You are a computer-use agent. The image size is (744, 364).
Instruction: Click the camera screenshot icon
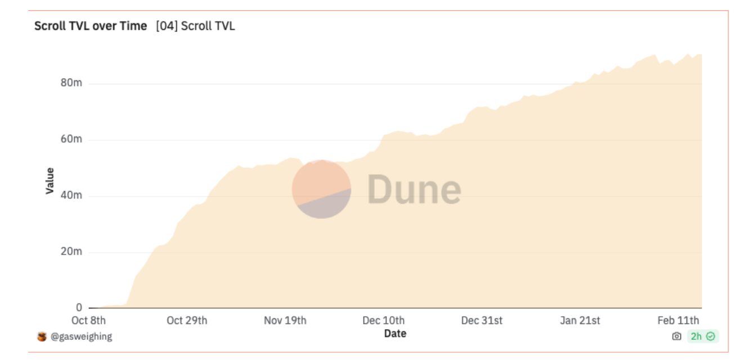[x=676, y=336]
